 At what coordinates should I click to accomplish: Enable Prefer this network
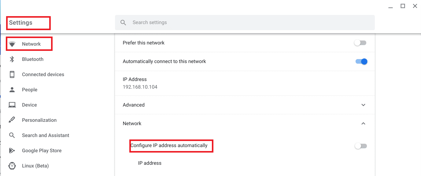[x=360, y=43]
